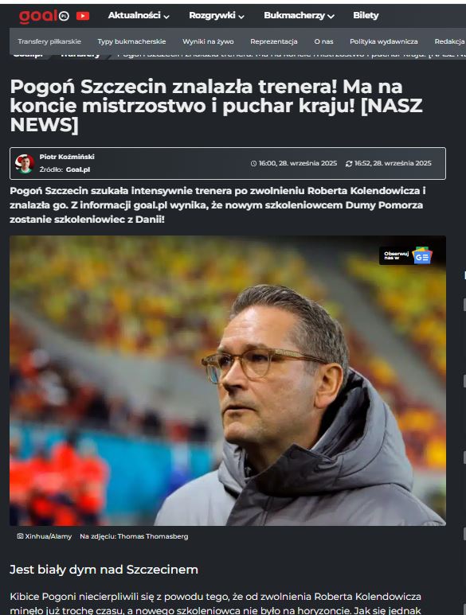Open the Bilety menu item
Image resolution: width=466 pixels, height=615 pixels.
pyautogui.click(x=366, y=16)
